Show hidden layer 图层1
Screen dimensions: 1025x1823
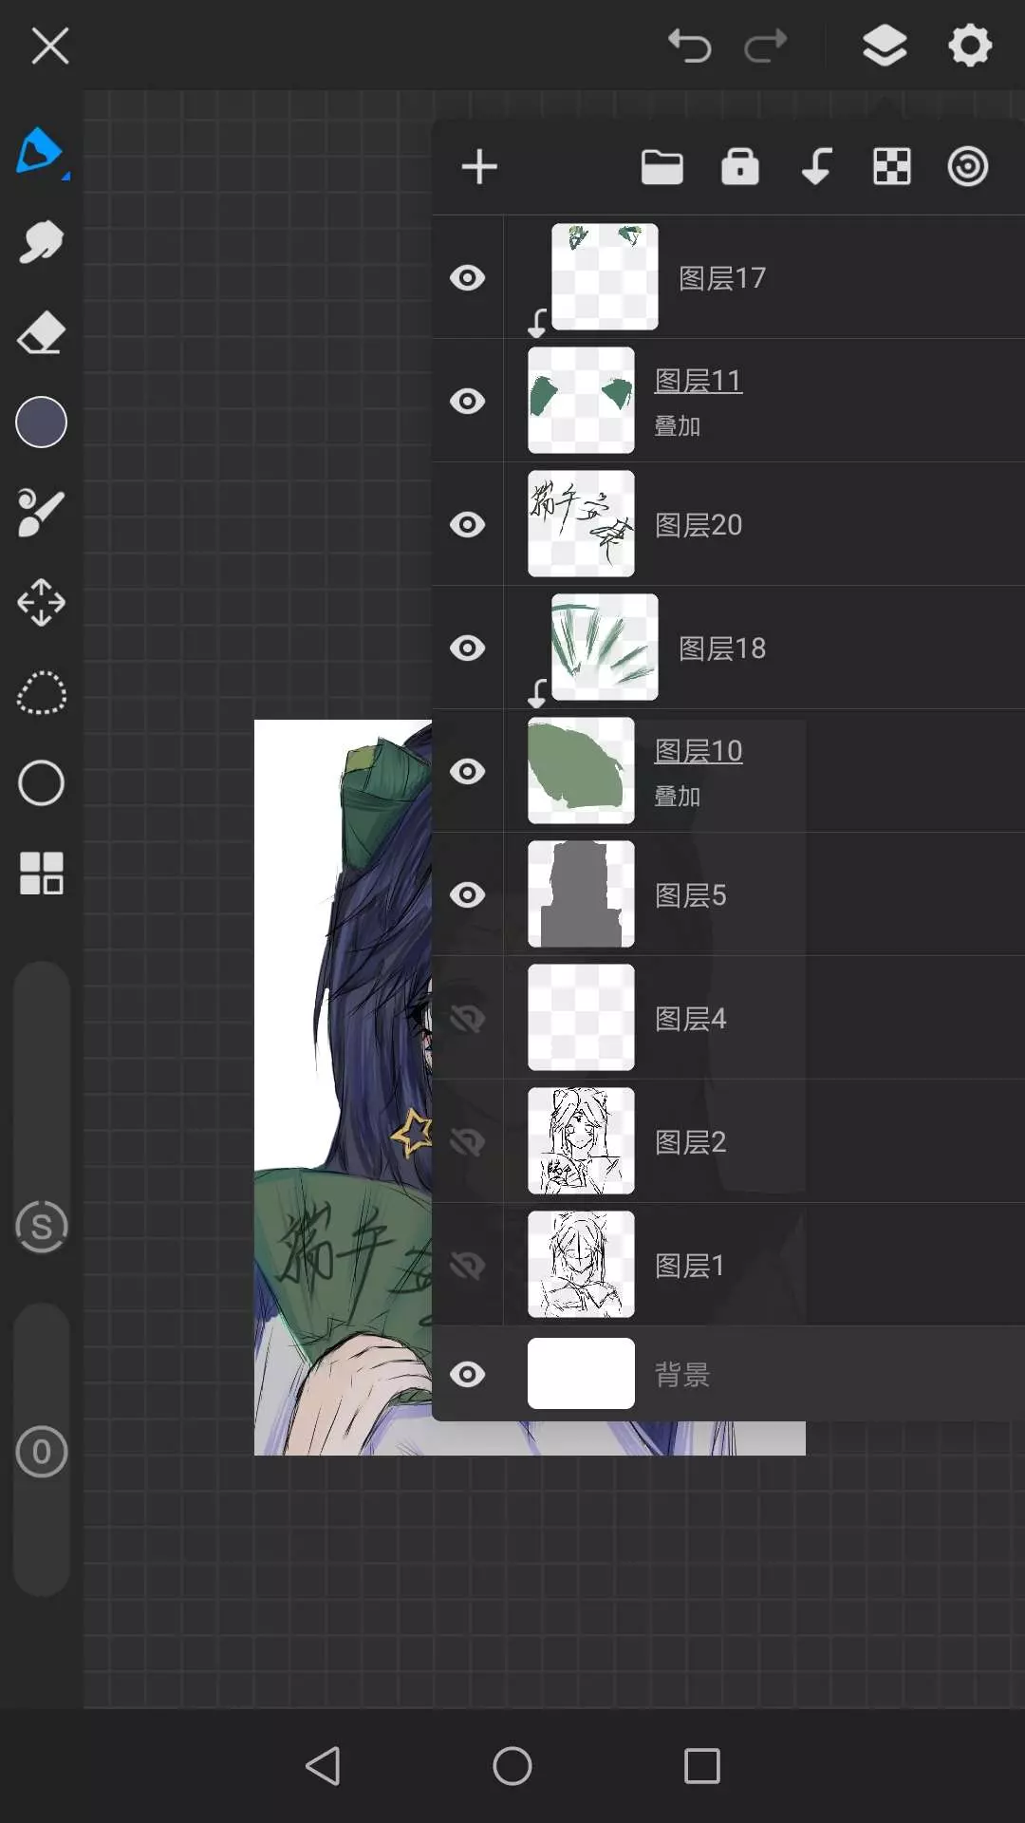467,1265
